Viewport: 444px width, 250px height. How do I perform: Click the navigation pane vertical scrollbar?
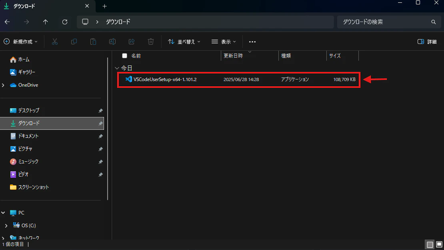[108, 129]
